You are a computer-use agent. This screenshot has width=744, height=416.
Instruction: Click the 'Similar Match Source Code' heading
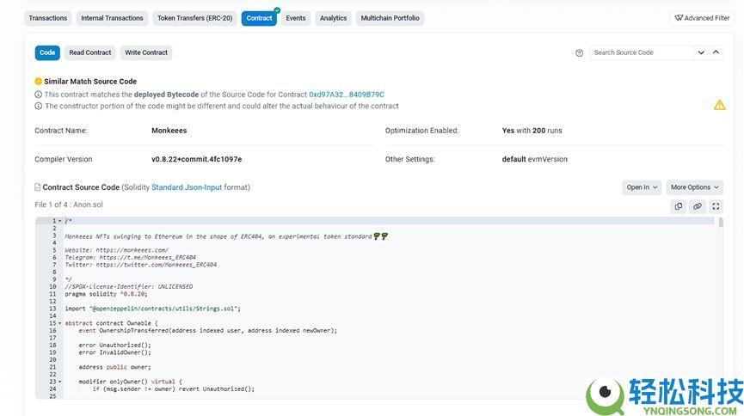click(90, 82)
